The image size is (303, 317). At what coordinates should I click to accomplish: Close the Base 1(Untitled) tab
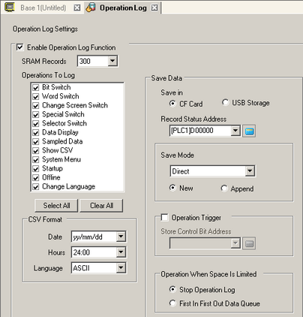(77, 8)
